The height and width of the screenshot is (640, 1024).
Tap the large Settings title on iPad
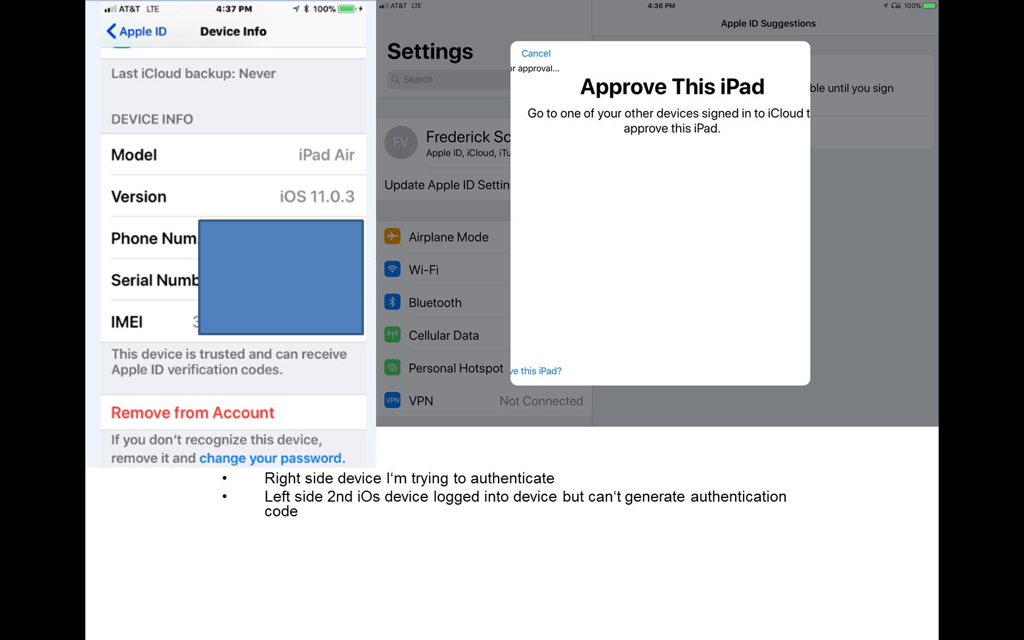point(430,51)
